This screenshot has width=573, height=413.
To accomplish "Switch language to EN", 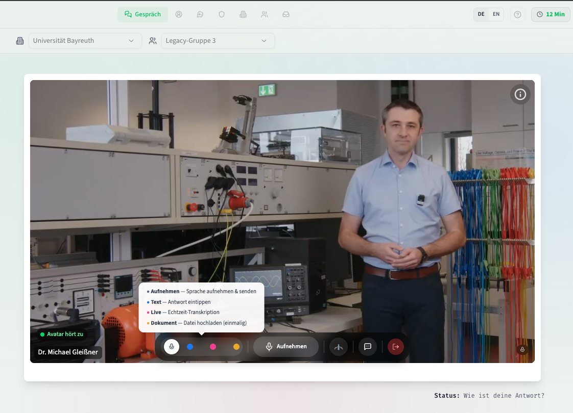I will click(496, 14).
